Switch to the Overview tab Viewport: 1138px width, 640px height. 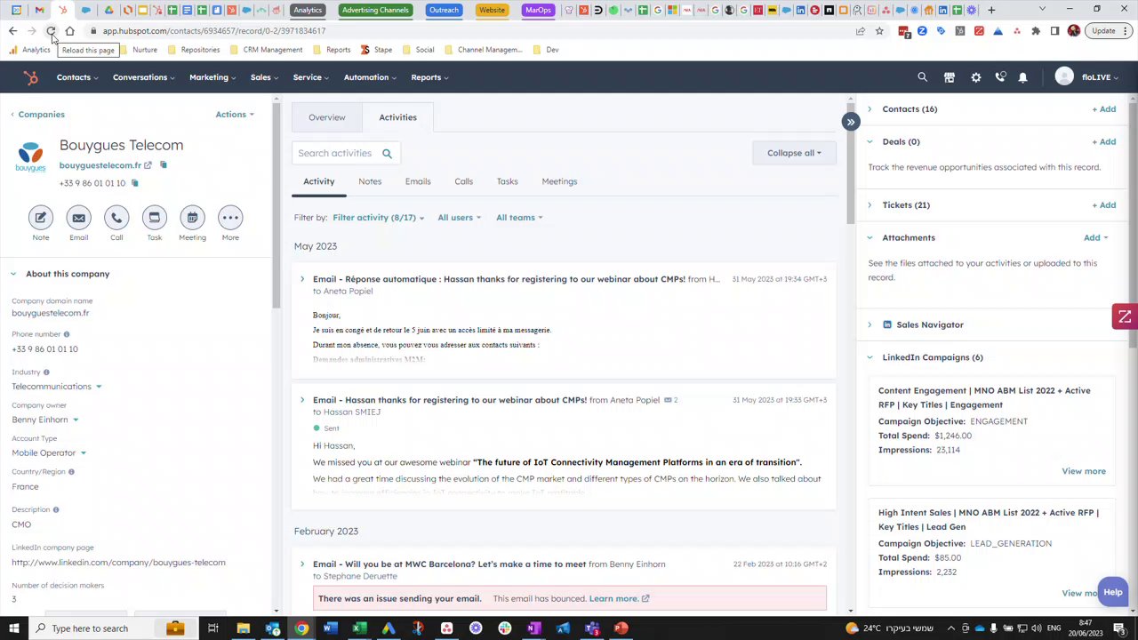pos(326,117)
